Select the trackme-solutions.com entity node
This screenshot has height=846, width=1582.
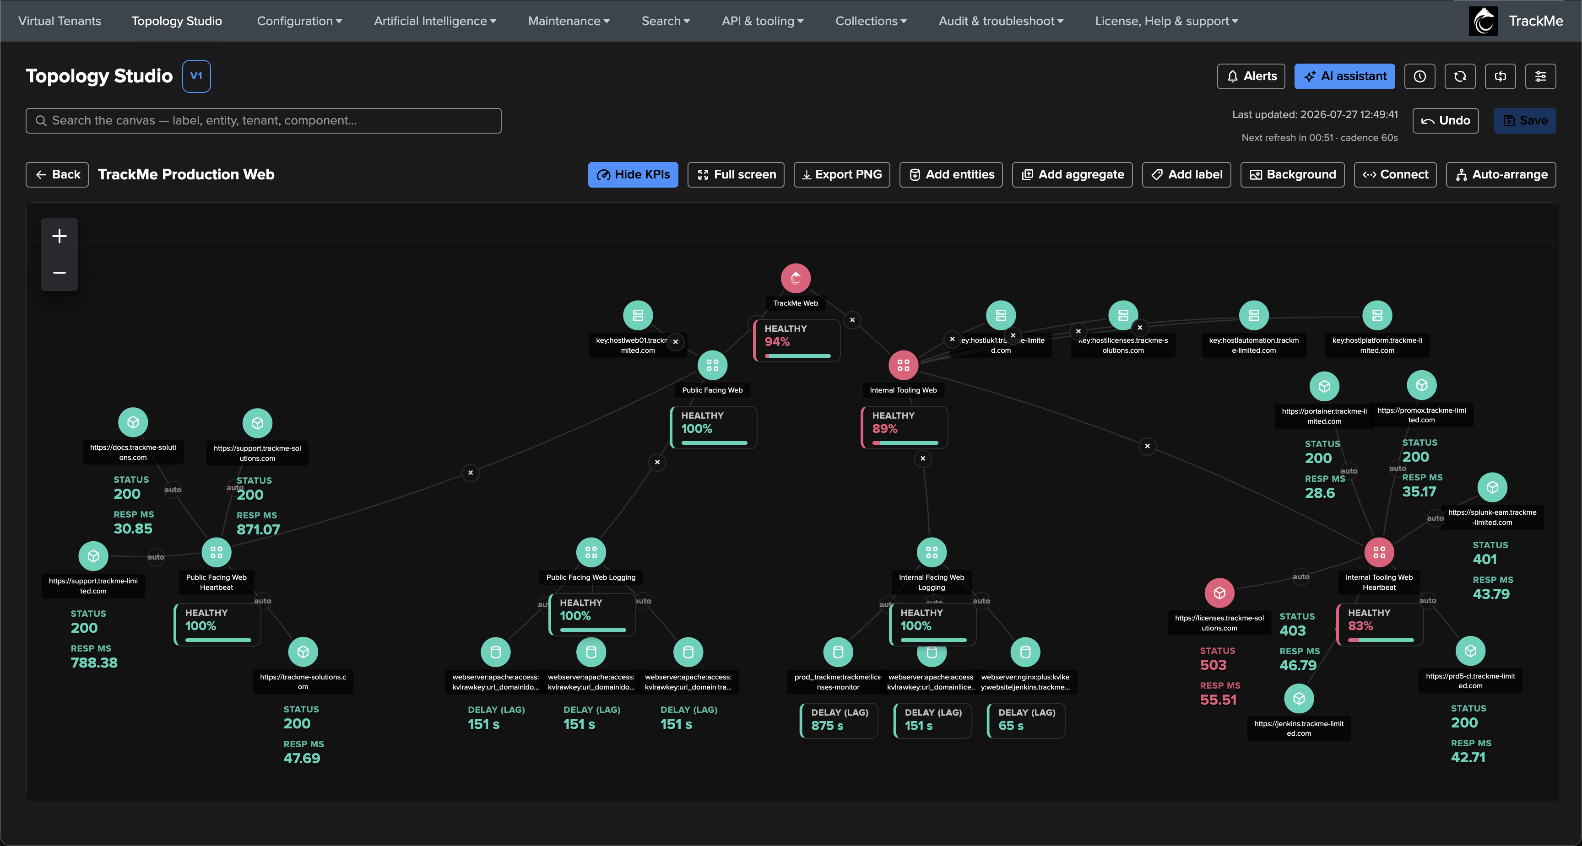[303, 652]
